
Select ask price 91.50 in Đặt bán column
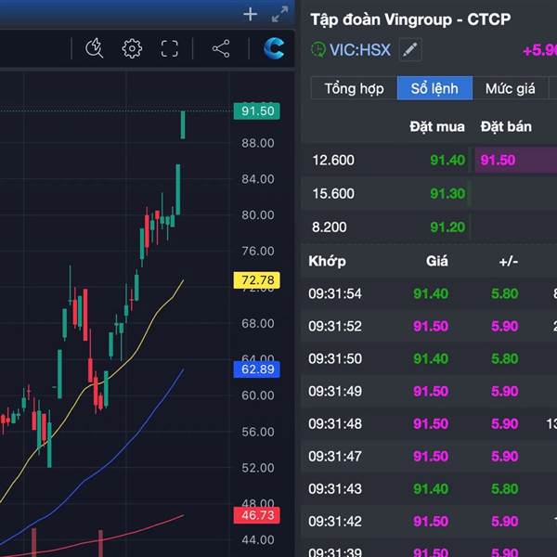click(x=498, y=161)
